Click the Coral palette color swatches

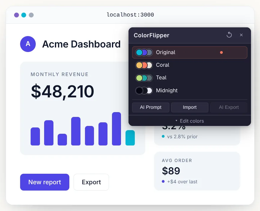click(144, 65)
